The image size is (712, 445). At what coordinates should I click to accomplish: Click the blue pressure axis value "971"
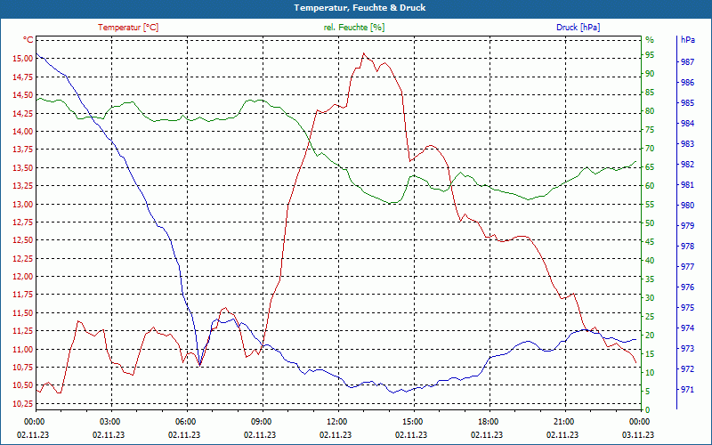tap(687, 390)
